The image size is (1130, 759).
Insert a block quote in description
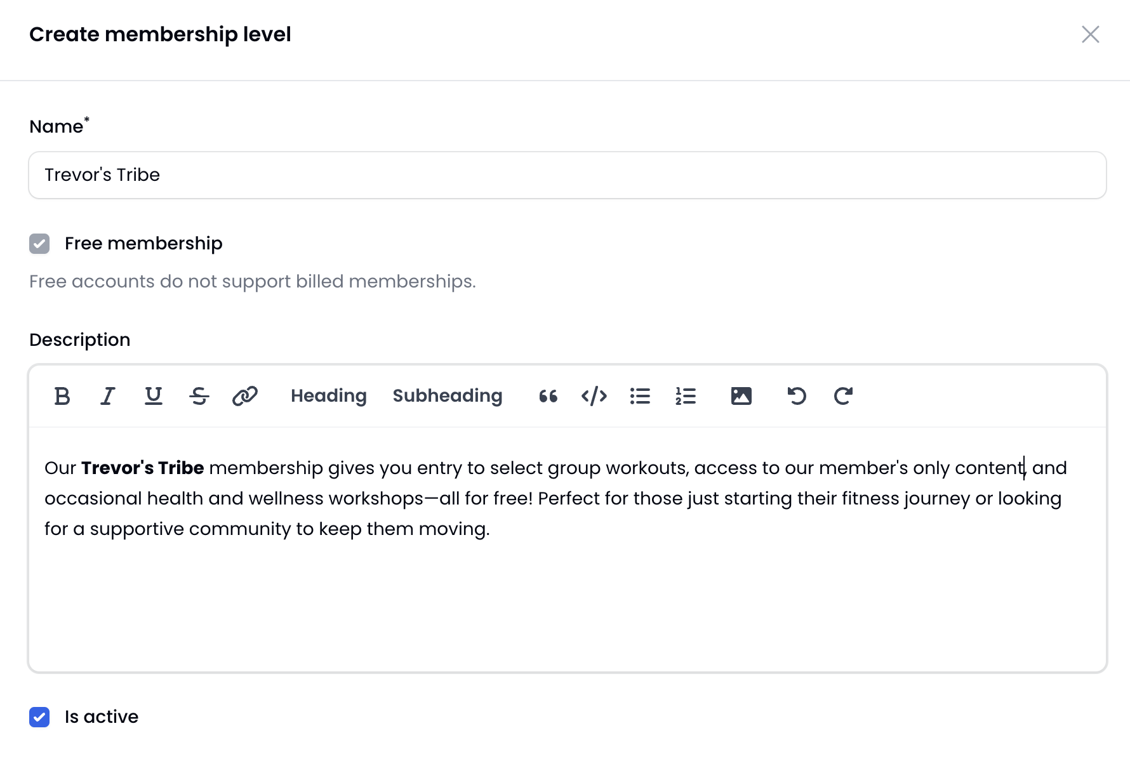pyautogui.click(x=548, y=396)
